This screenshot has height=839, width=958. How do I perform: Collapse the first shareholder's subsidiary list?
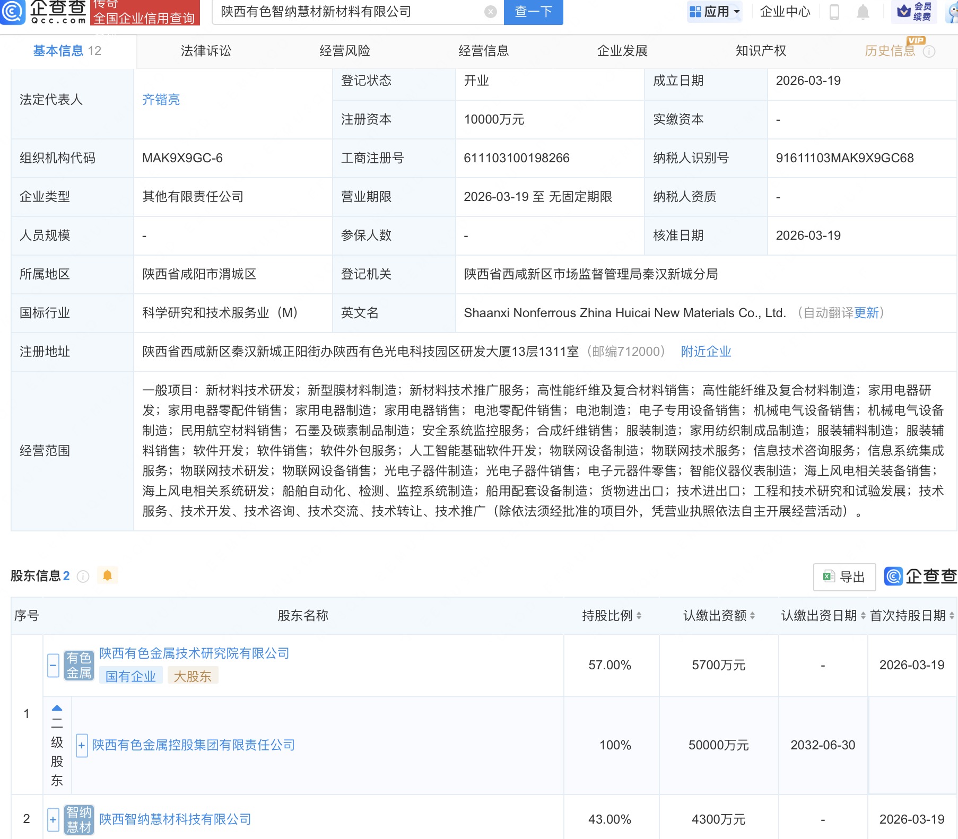coord(53,666)
